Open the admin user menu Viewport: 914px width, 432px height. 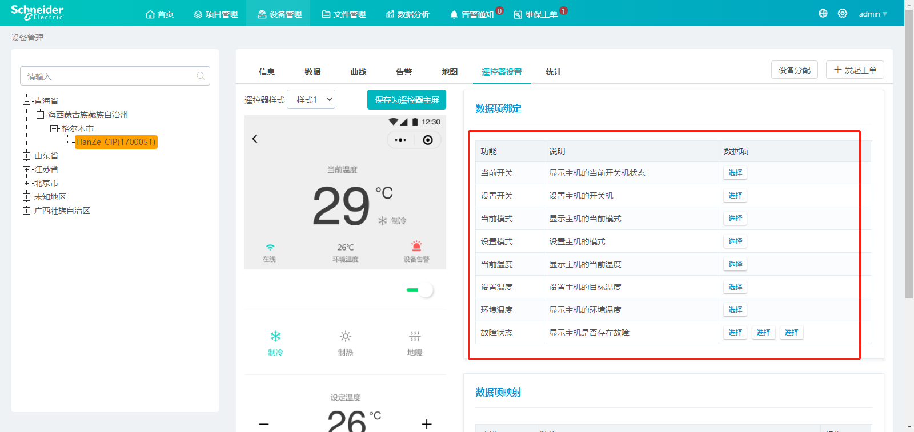(873, 14)
